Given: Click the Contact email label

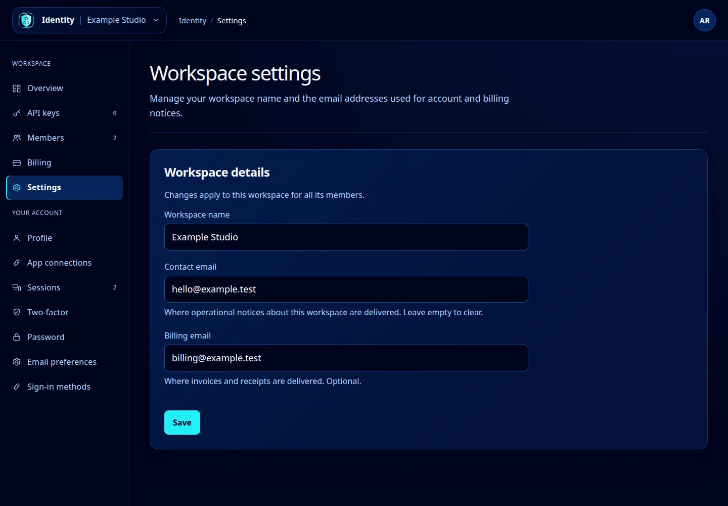Looking at the screenshot, I should click(190, 267).
